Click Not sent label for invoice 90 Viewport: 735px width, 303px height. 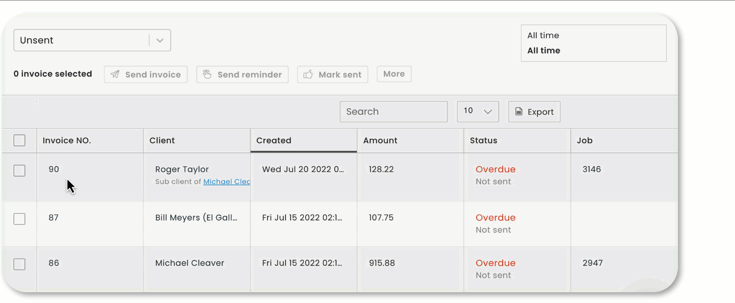493,181
